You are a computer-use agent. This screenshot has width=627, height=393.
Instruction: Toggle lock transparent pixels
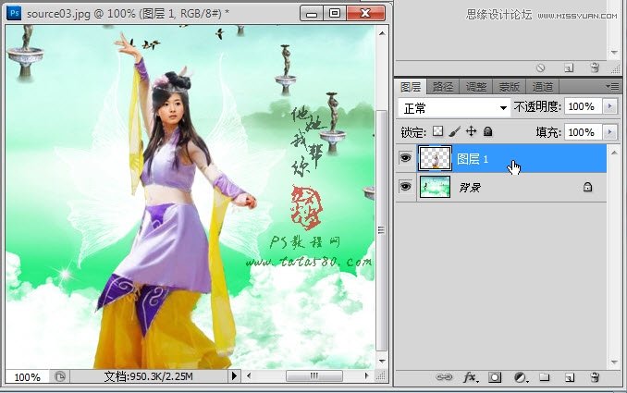tap(437, 131)
